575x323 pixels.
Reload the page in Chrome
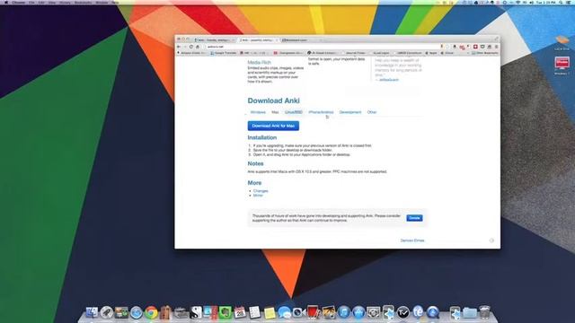point(191,47)
